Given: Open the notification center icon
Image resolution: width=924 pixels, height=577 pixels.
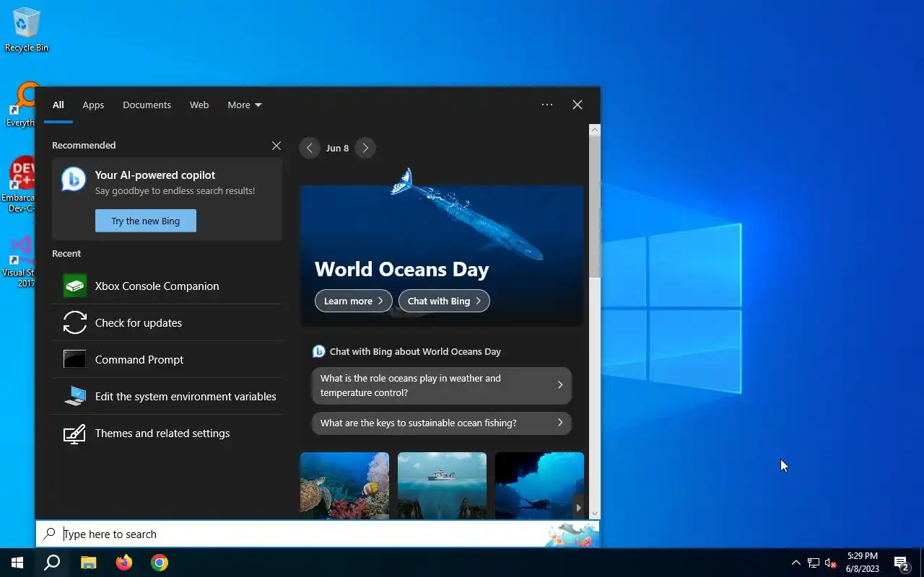Looking at the screenshot, I should 901,563.
